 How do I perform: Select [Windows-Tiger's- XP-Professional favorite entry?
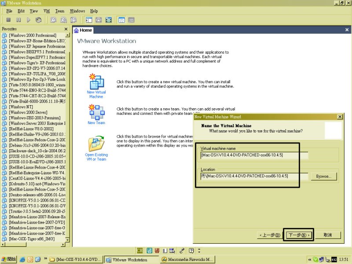pos(37,63)
